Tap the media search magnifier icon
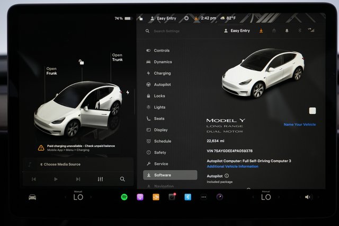 [x=122, y=179]
